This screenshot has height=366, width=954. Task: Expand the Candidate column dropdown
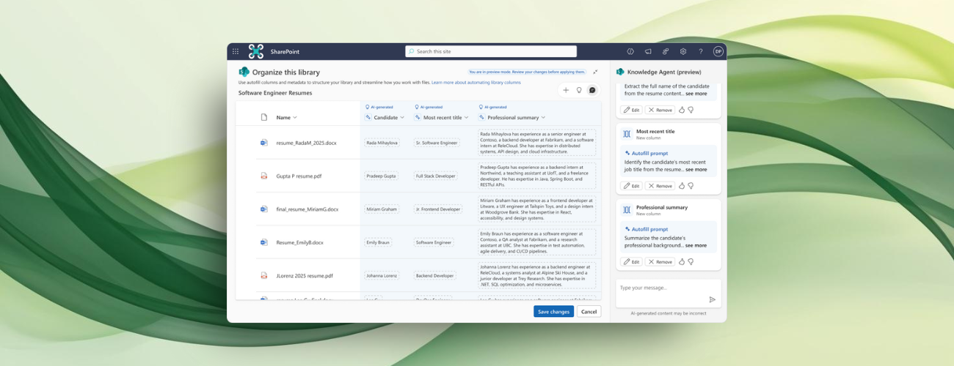click(402, 117)
